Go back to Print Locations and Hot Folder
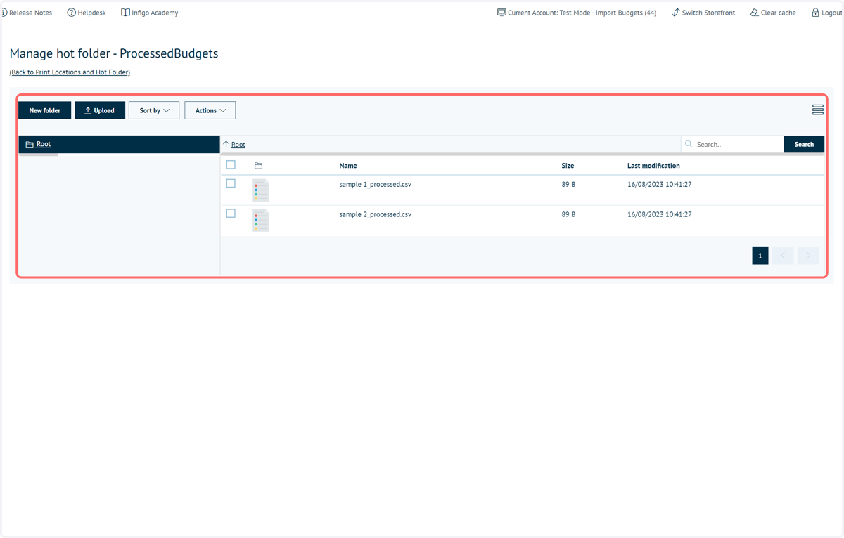The height and width of the screenshot is (538, 844). pos(70,72)
